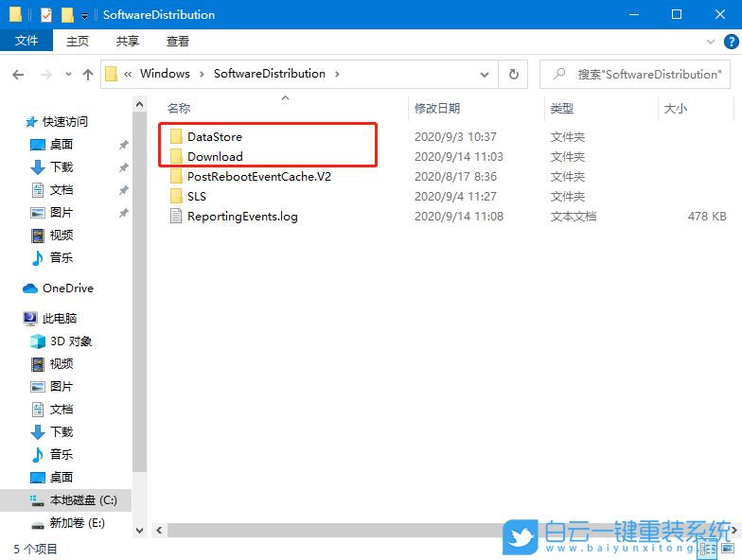742x560 pixels.
Task: Expand the hidden path double-chevron in address bar
Action: coord(128,74)
